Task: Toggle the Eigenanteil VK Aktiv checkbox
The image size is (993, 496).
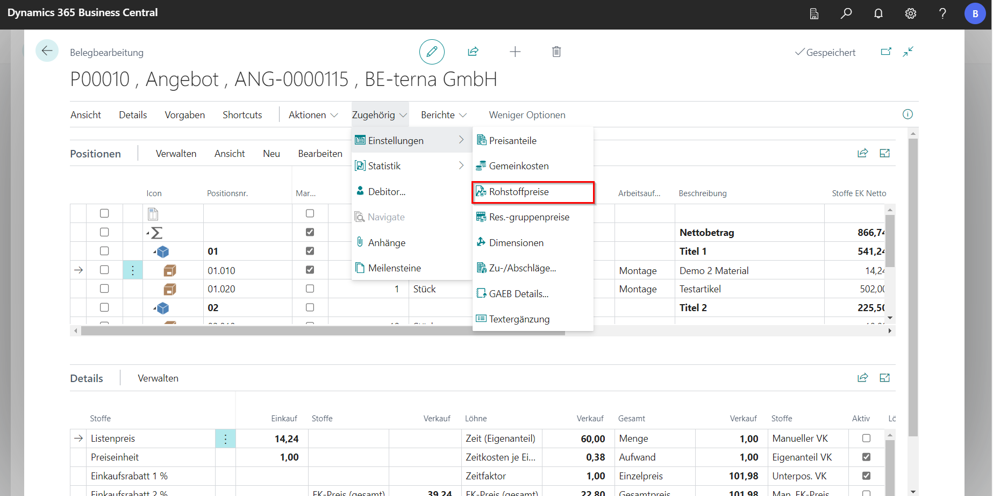Action: click(866, 457)
